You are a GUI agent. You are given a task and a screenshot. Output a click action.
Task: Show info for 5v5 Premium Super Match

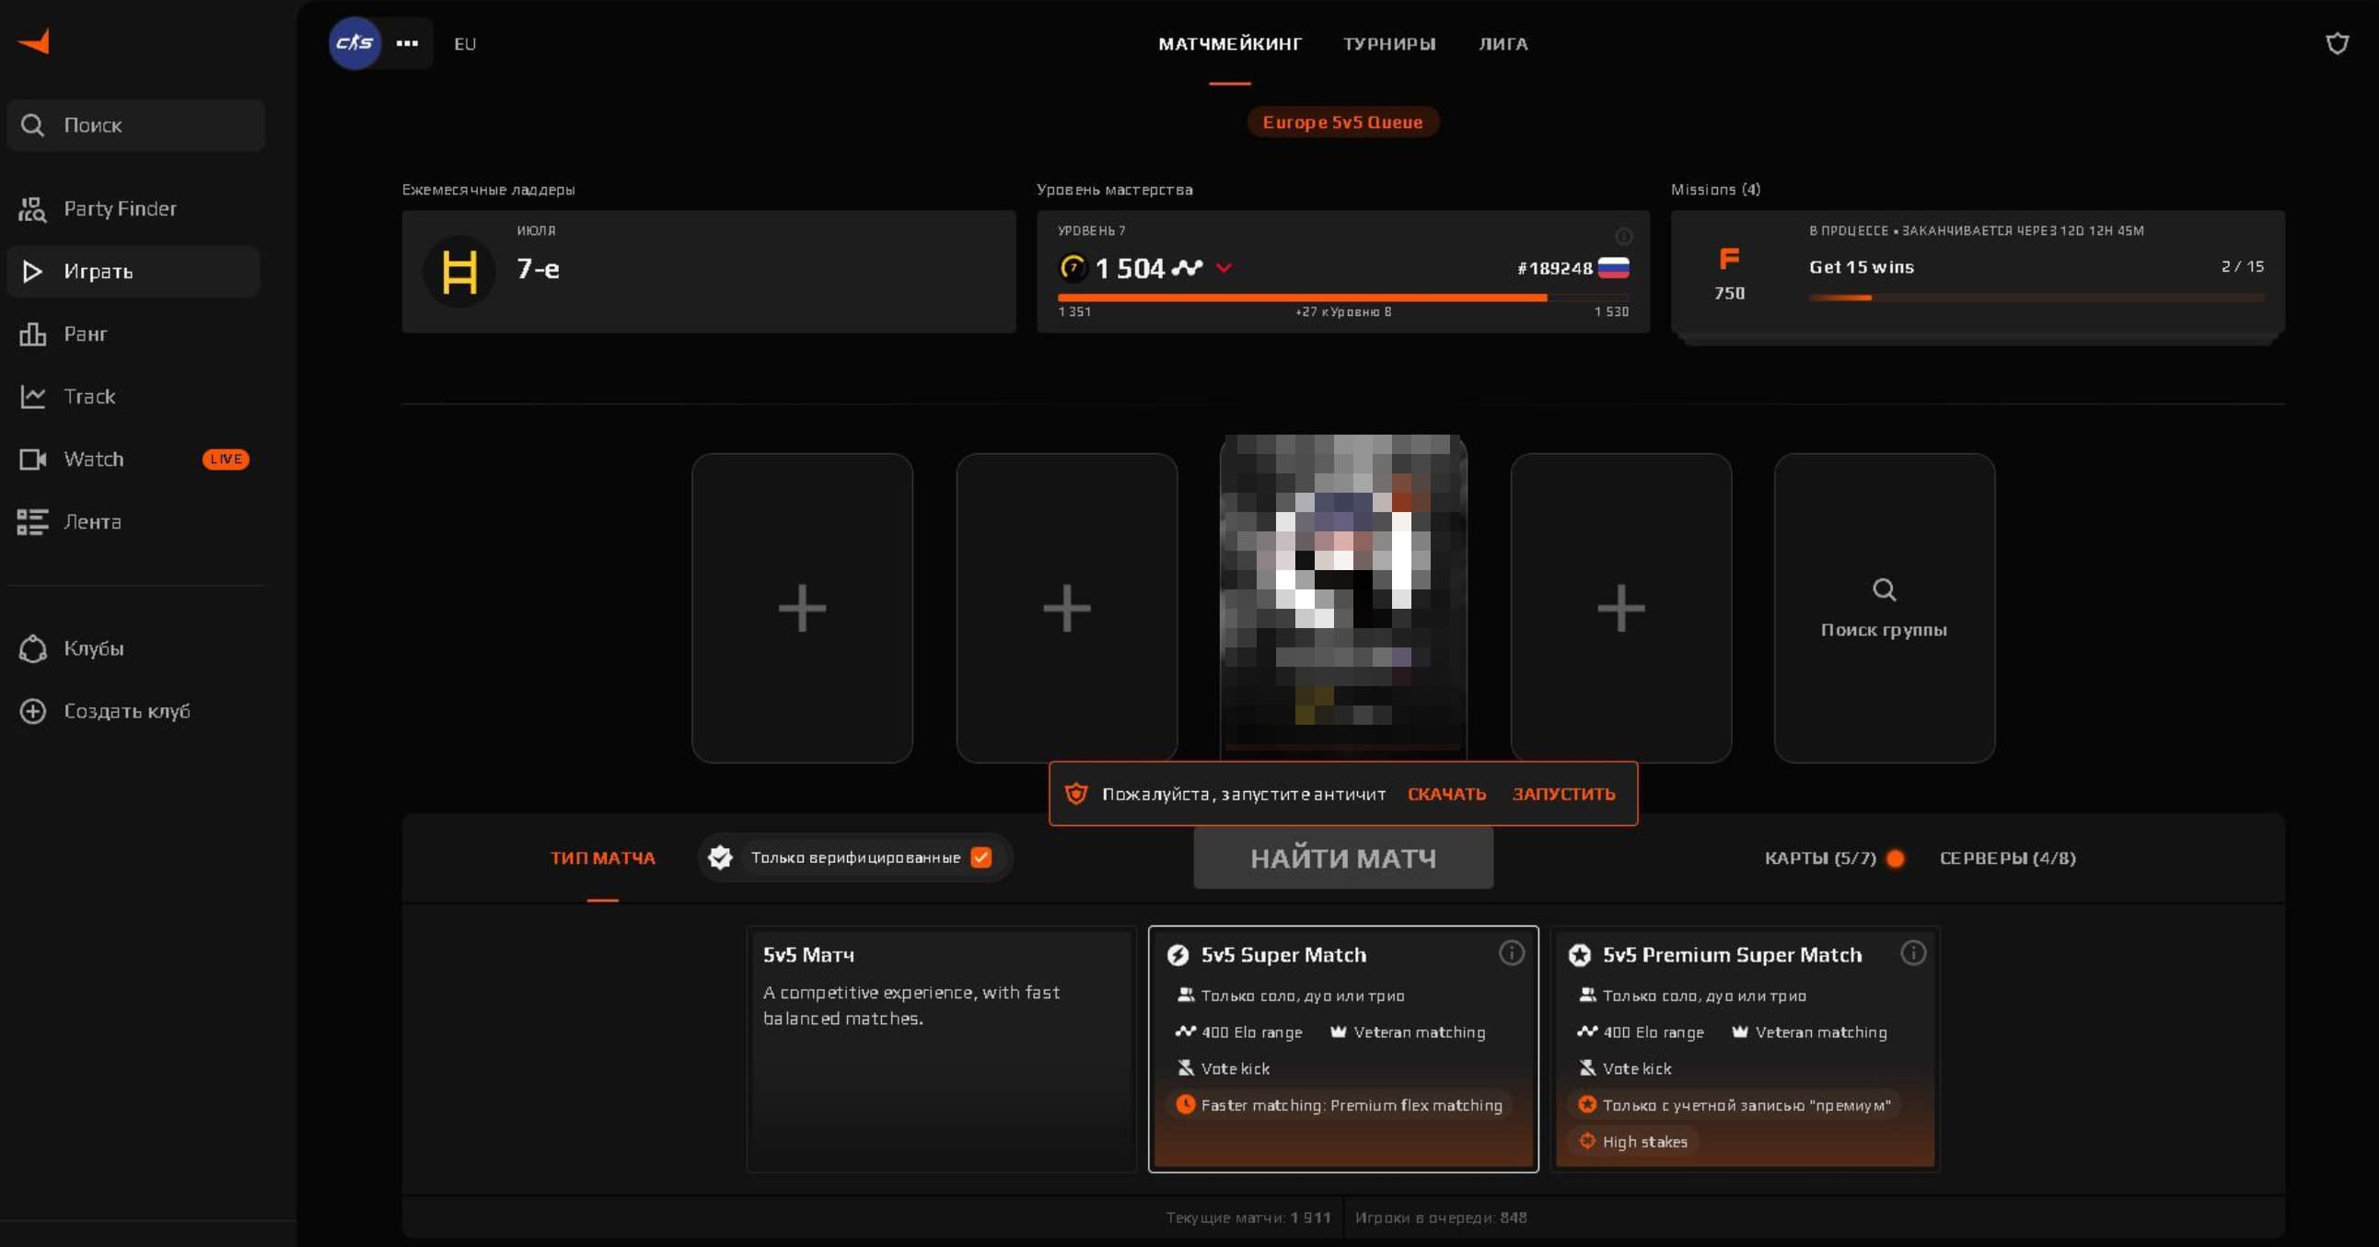(x=1912, y=952)
